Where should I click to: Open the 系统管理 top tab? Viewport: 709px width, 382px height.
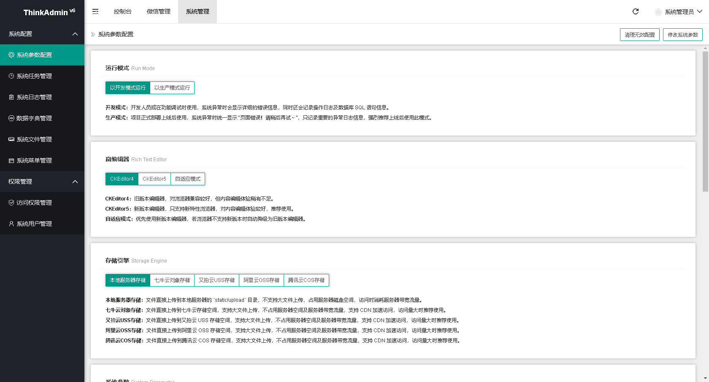pyautogui.click(x=198, y=11)
